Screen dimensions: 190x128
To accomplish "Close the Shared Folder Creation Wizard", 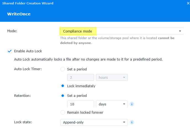I will click(x=188, y=4).
